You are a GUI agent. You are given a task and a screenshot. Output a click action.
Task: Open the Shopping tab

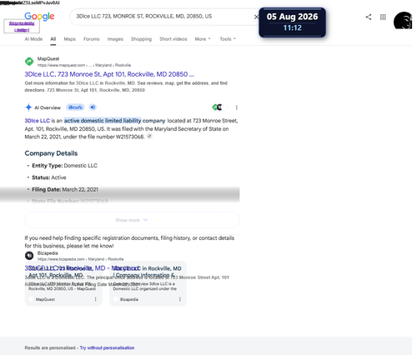(x=141, y=39)
